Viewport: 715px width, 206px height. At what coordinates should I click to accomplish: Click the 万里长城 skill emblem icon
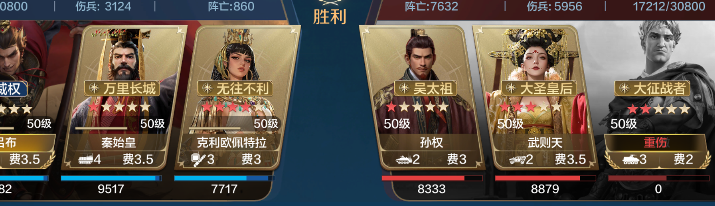click(x=94, y=88)
